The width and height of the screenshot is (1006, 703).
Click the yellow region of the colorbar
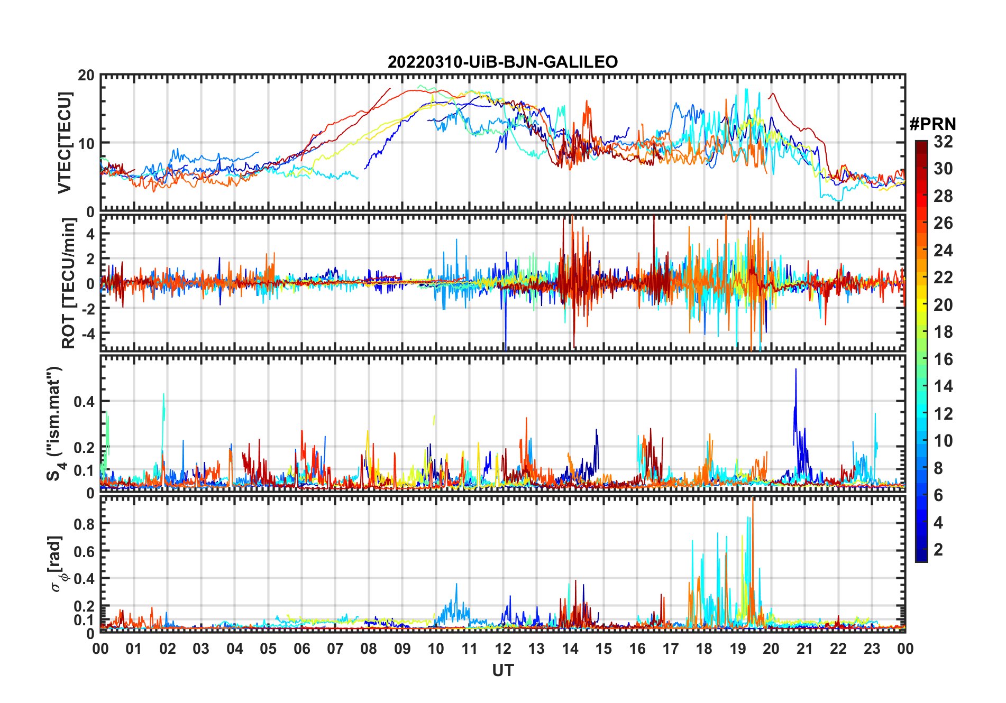pos(921,296)
